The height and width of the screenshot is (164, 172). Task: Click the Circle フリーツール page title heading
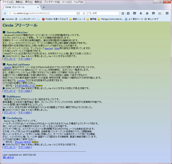20,25
